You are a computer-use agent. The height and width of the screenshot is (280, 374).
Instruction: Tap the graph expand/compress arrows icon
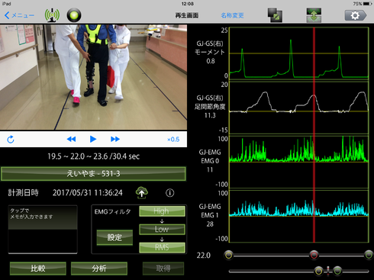pyautogui.click(x=314, y=15)
